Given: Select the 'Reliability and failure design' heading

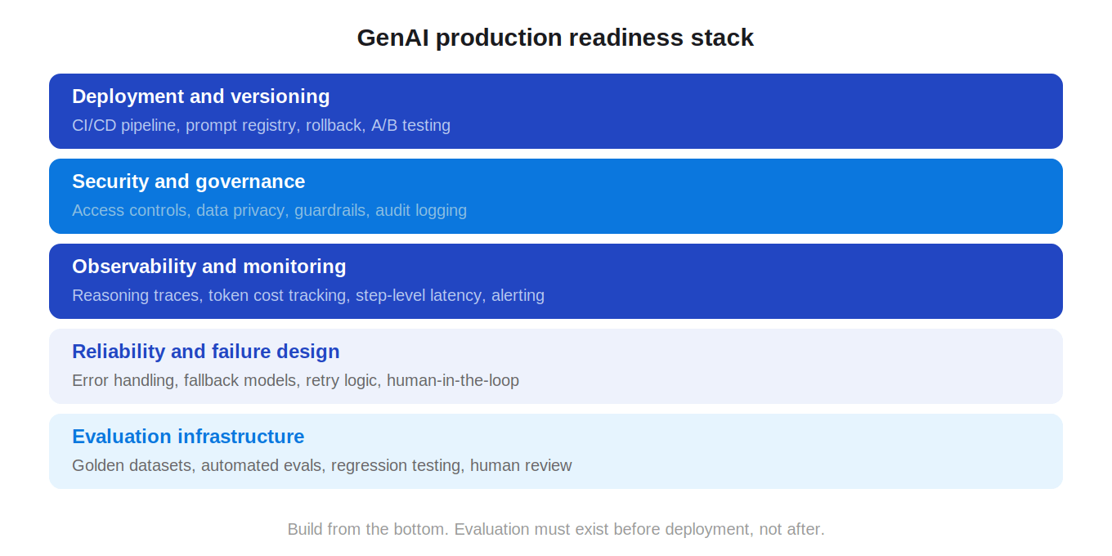Looking at the screenshot, I should click(206, 352).
